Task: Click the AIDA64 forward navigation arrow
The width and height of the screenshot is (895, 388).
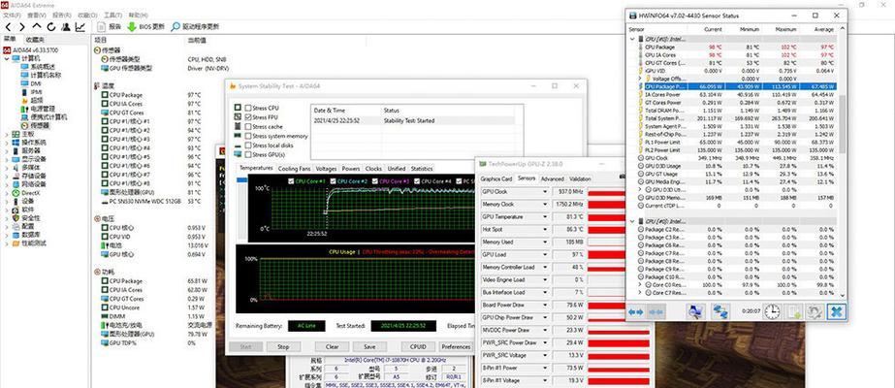Action: (x=21, y=27)
